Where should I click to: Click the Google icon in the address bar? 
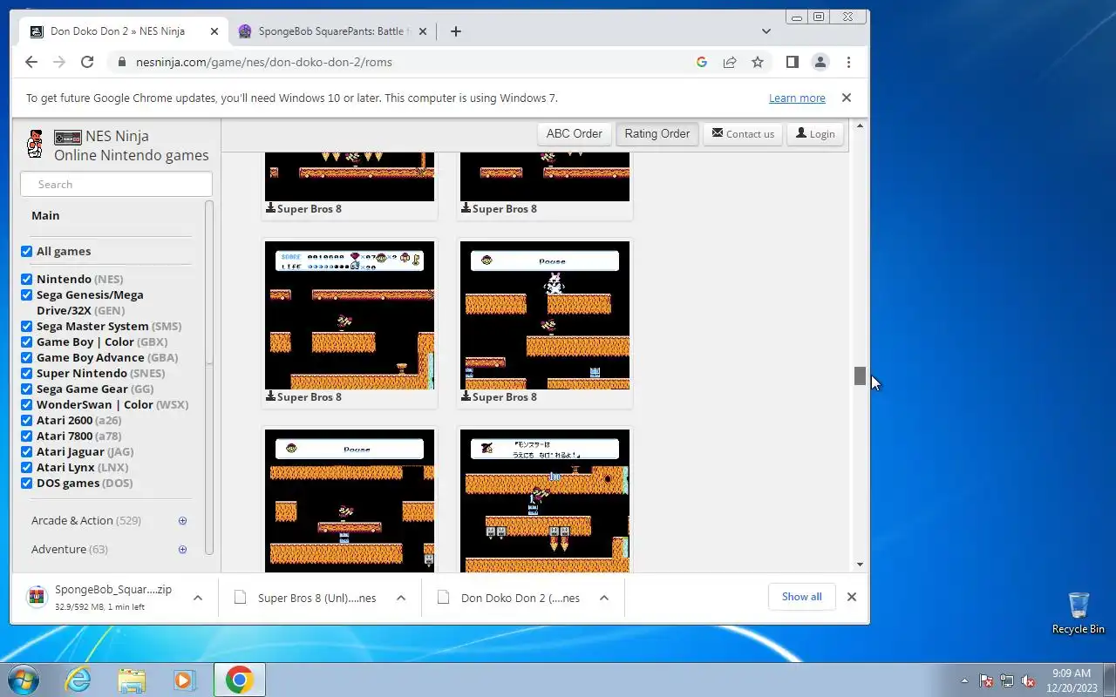click(702, 62)
